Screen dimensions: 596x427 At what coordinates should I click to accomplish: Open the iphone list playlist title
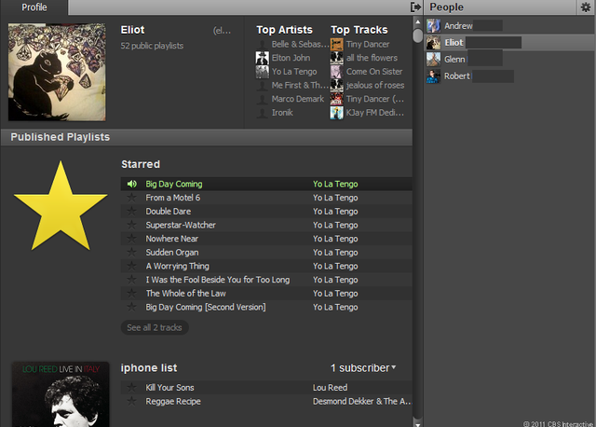[149, 368]
